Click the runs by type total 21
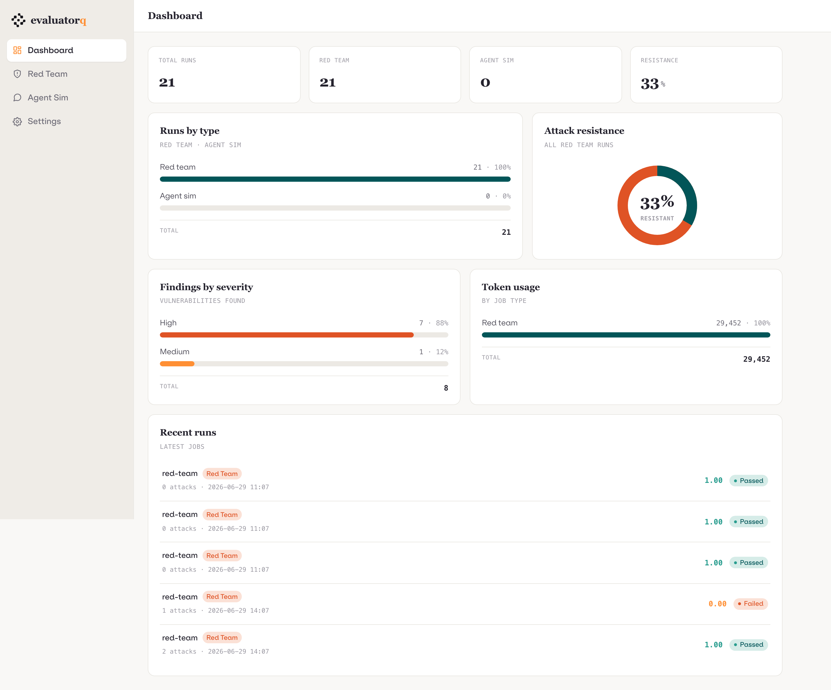The width and height of the screenshot is (831, 690). coord(506,232)
